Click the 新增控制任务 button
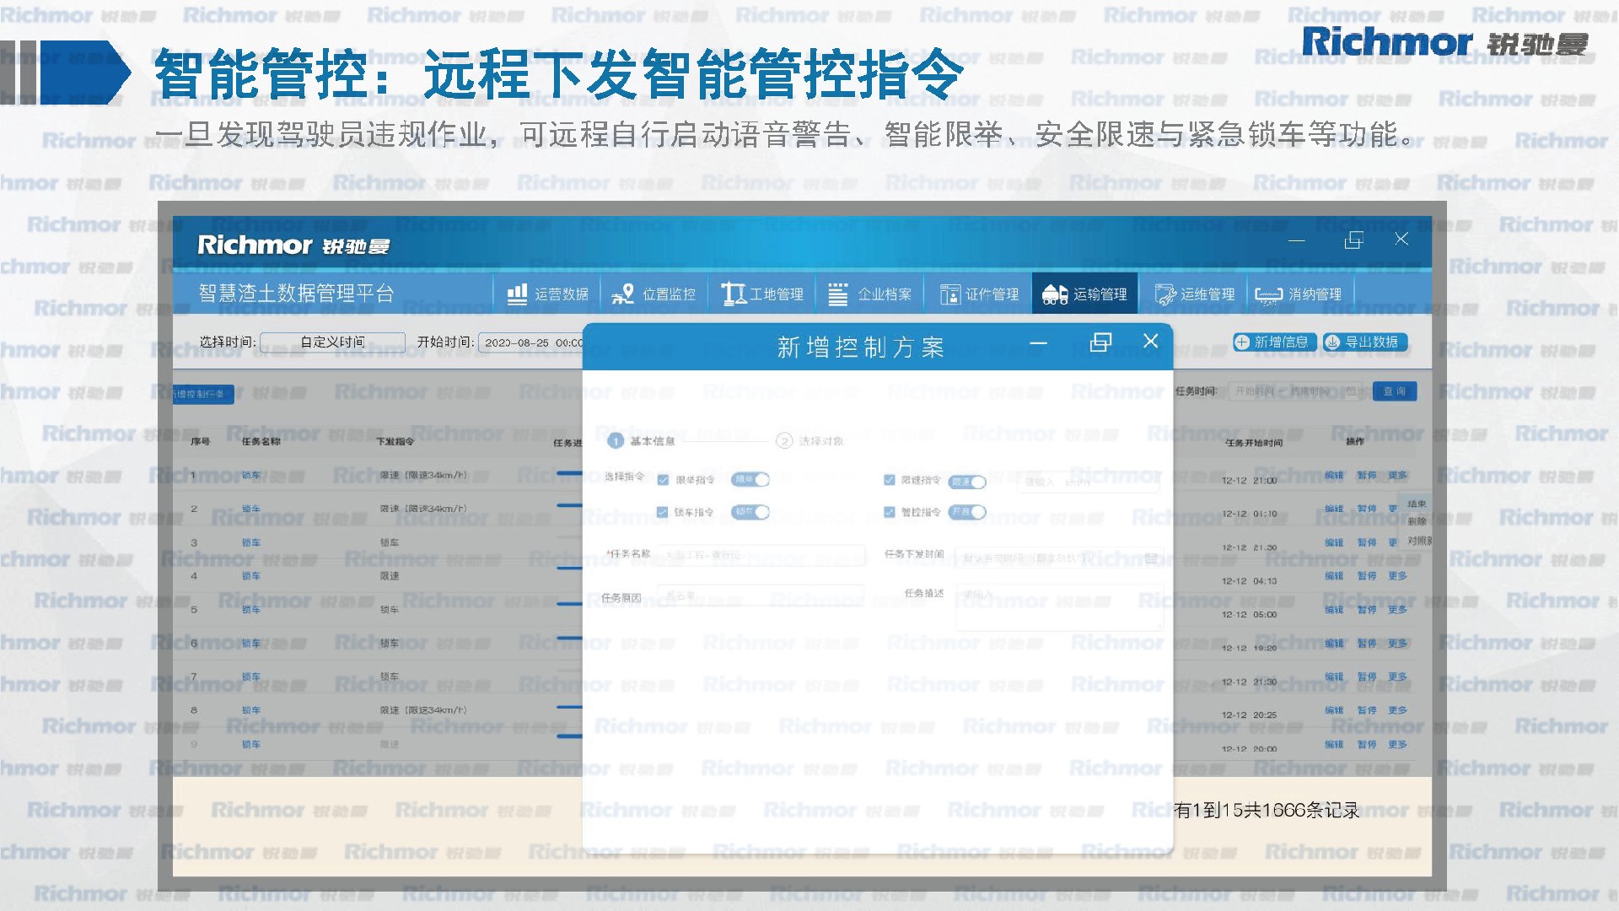Viewport: 1619px width, 911px height. pos(202,394)
